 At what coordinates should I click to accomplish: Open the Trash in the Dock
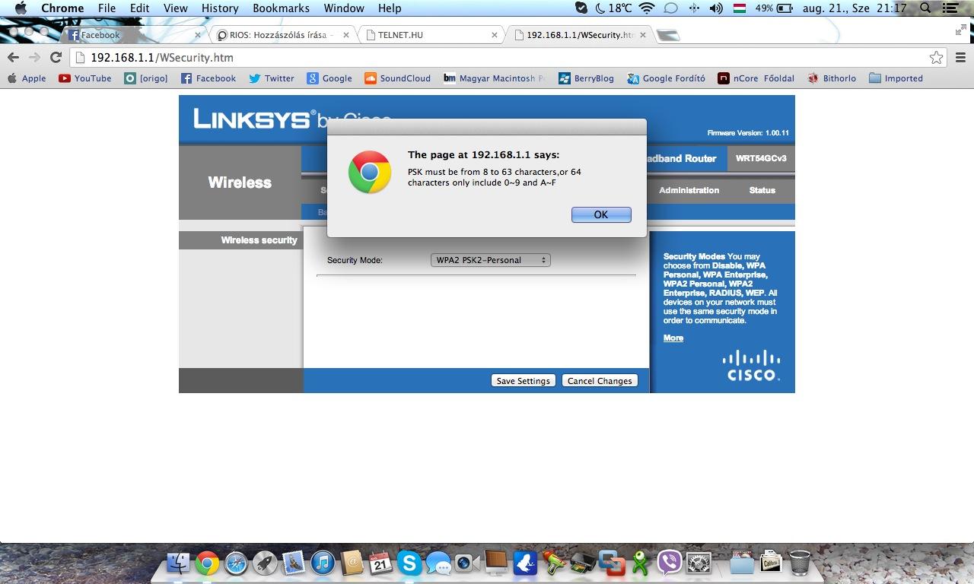coord(800,563)
